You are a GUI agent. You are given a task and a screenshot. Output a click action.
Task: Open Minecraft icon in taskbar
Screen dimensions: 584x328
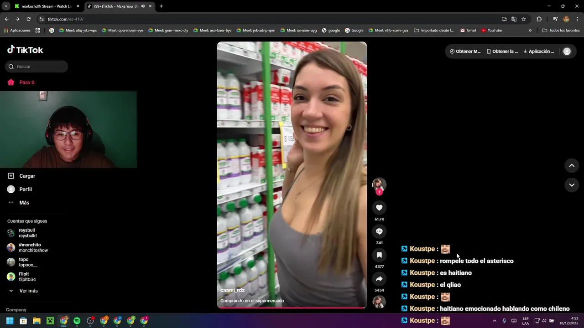[50, 321]
